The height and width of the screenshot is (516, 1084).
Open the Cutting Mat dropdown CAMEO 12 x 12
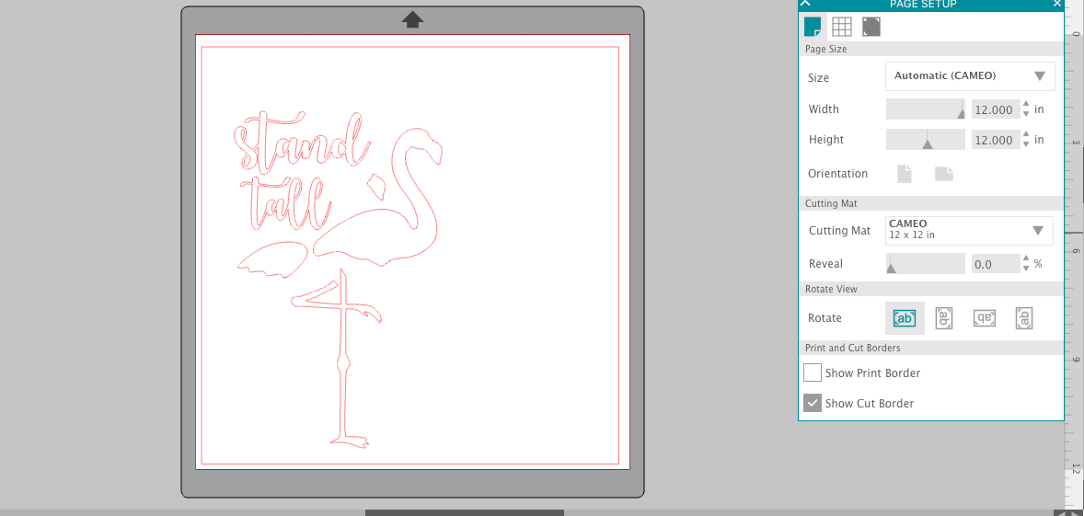969,231
